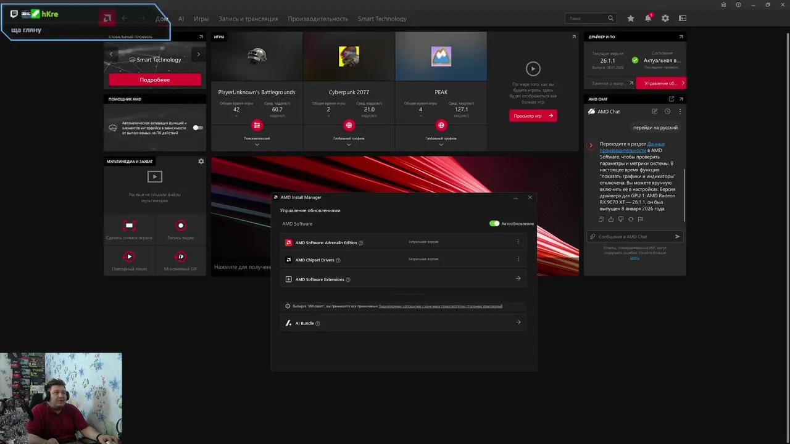Click the record video icon
This screenshot has width=790, height=444.
point(181,226)
